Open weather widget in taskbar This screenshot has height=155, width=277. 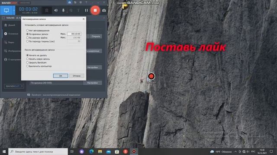coord(221,152)
